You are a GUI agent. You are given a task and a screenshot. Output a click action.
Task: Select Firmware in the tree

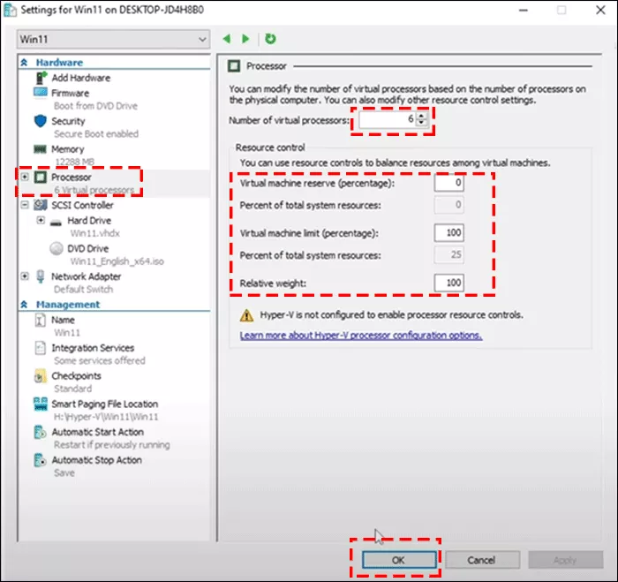tap(70, 93)
